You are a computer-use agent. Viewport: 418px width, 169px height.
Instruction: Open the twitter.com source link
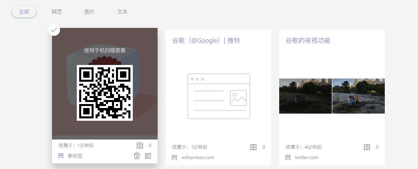(x=306, y=157)
